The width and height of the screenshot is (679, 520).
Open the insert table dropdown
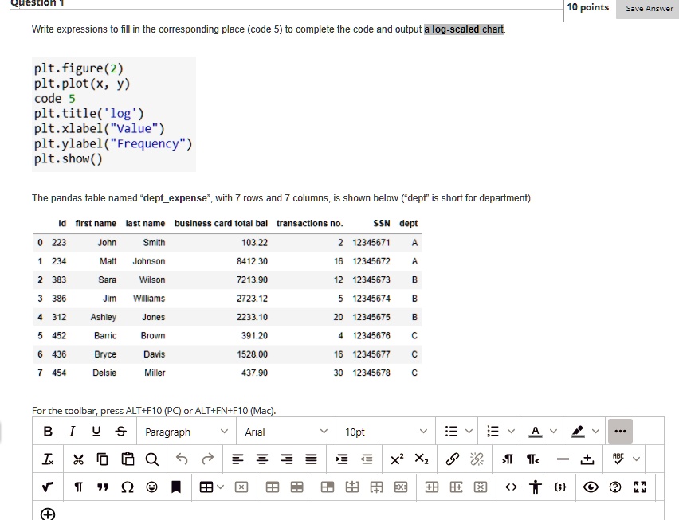(x=211, y=487)
